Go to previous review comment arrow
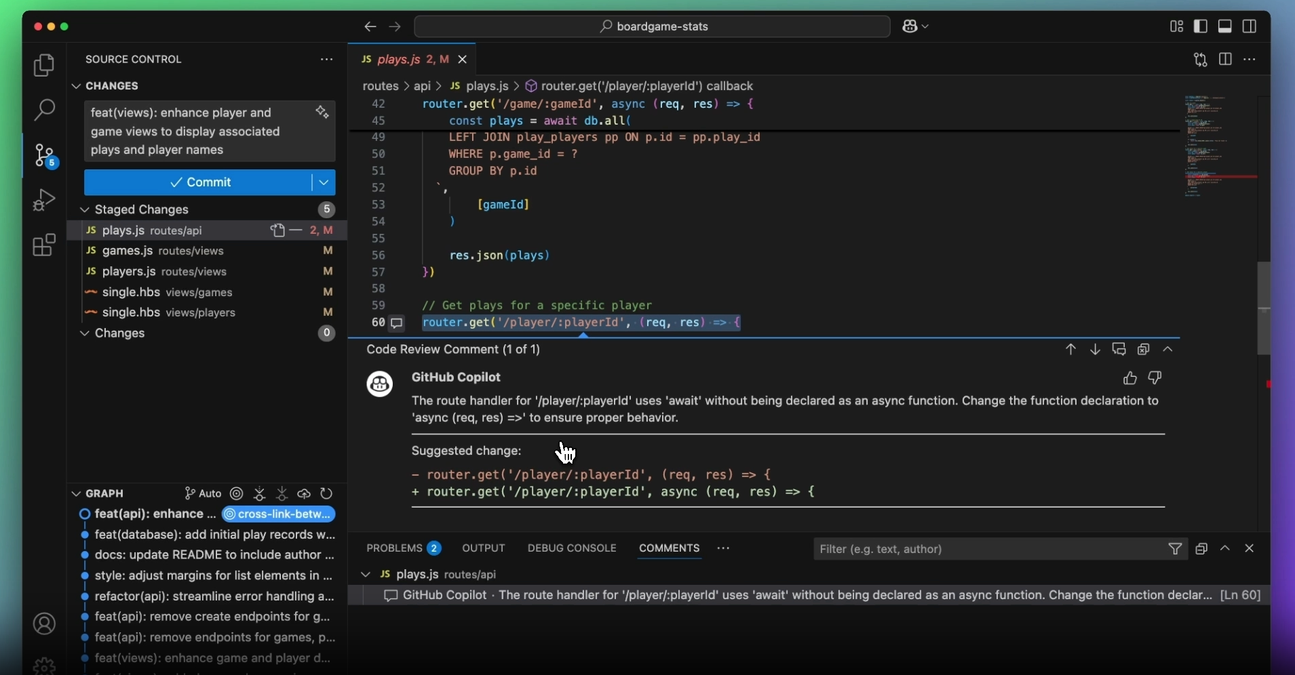 pos(1071,350)
